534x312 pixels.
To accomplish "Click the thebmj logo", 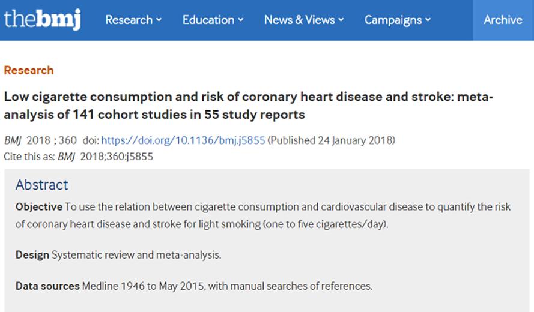I will coord(42,19).
